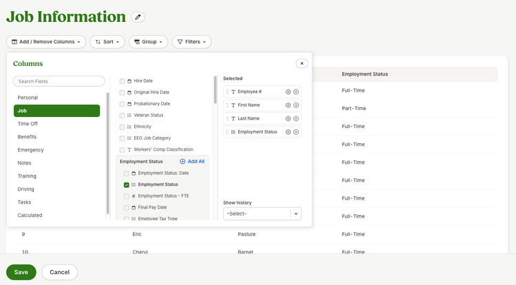Viewport: 516px width, 285px height.
Task: Click the category list scrollbar
Action: point(107,154)
